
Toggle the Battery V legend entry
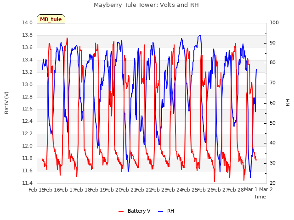point(135,211)
